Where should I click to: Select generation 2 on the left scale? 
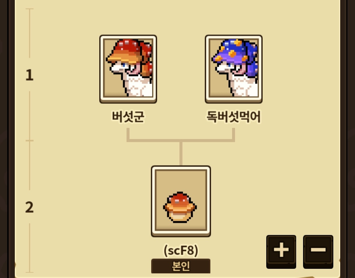click(x=30, y=207)
